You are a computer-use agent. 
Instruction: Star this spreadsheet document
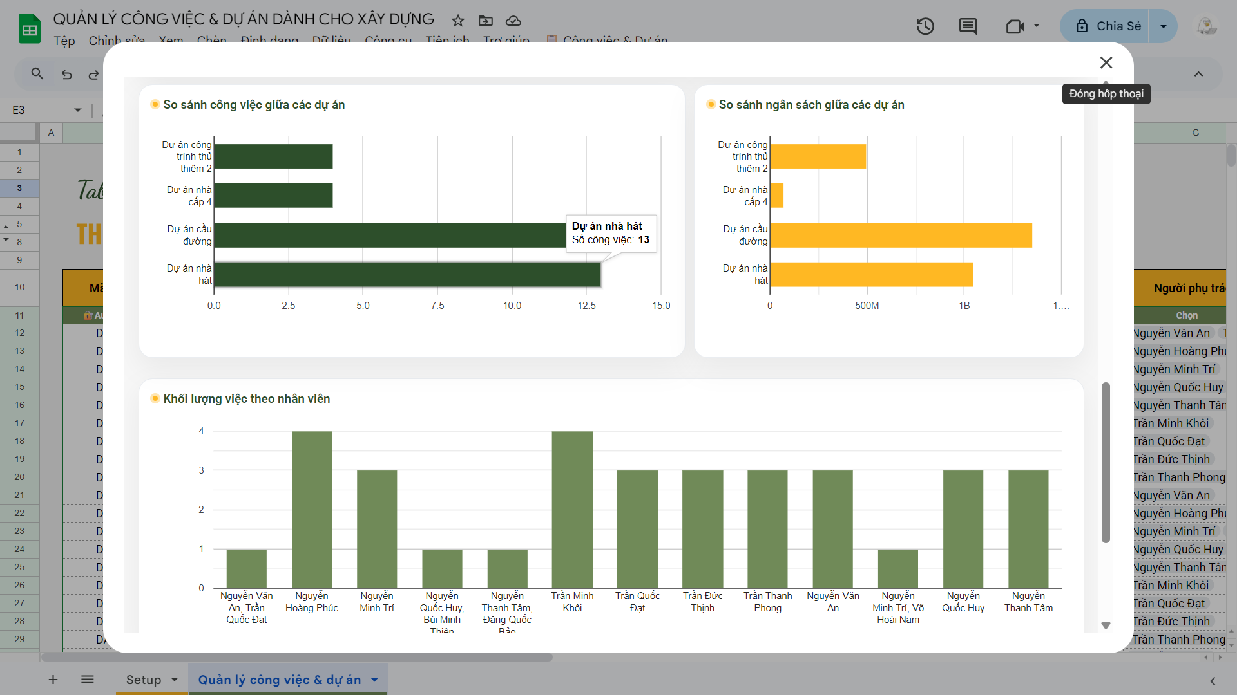point(457,21)
